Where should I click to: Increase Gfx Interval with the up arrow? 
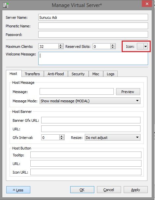click(x=62, y=136)
